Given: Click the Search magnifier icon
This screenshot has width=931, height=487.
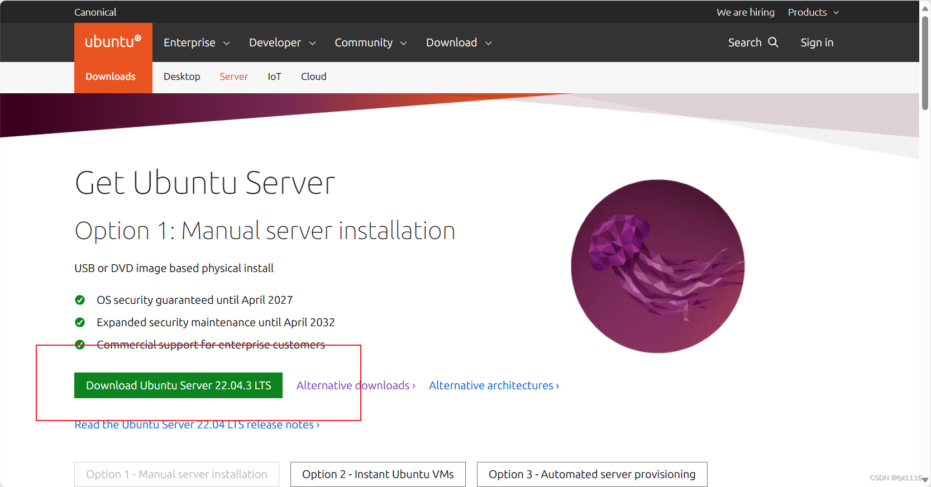Looking at the screenshot, I should (x=773, y=42).
